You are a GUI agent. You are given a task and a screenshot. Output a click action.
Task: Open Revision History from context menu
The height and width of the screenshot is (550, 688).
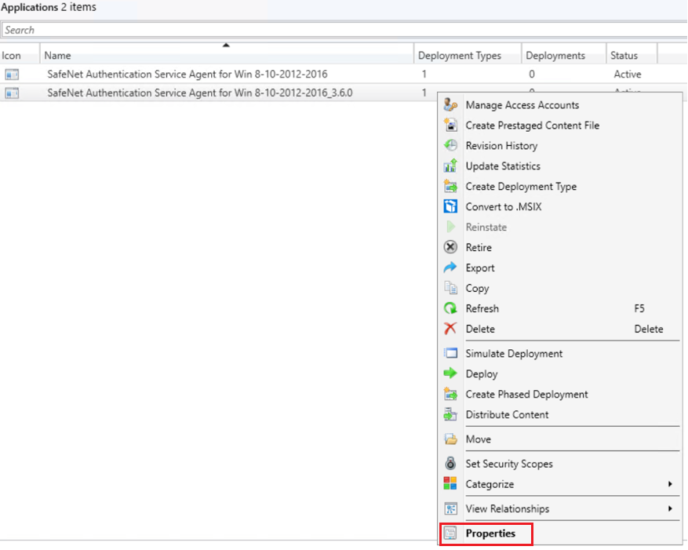coord(560,145)
